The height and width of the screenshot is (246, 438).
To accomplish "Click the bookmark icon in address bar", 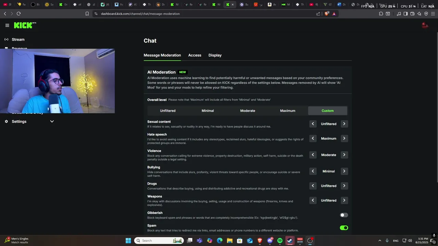I will (x=87, y=14).
